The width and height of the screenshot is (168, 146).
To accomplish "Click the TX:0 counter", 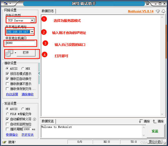I will 133,142.
